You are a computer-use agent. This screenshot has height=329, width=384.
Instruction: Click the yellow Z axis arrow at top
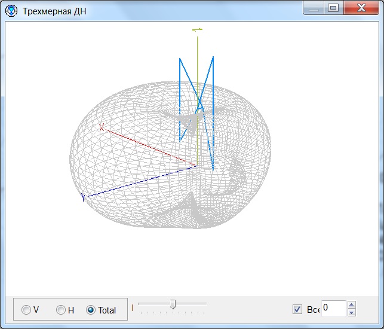198,29
